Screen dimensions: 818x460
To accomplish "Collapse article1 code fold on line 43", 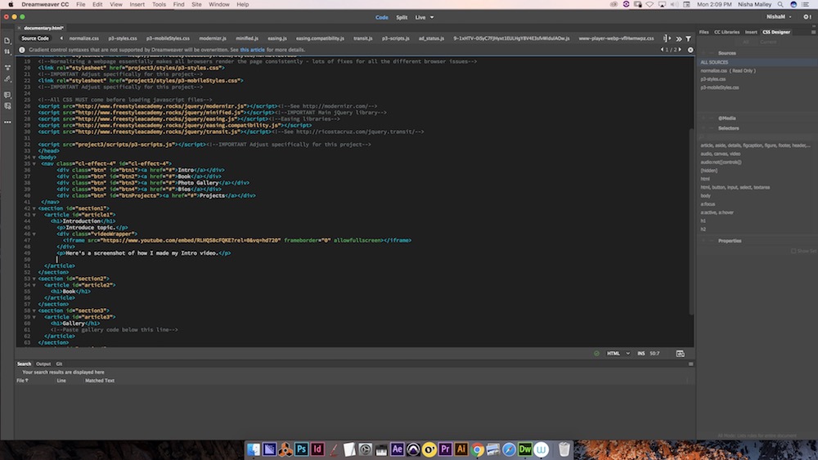I will click(x=34, y=215).
